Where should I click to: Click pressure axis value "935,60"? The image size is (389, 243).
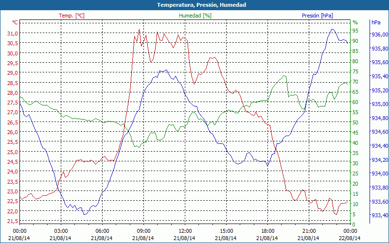[x=379, y=62]
